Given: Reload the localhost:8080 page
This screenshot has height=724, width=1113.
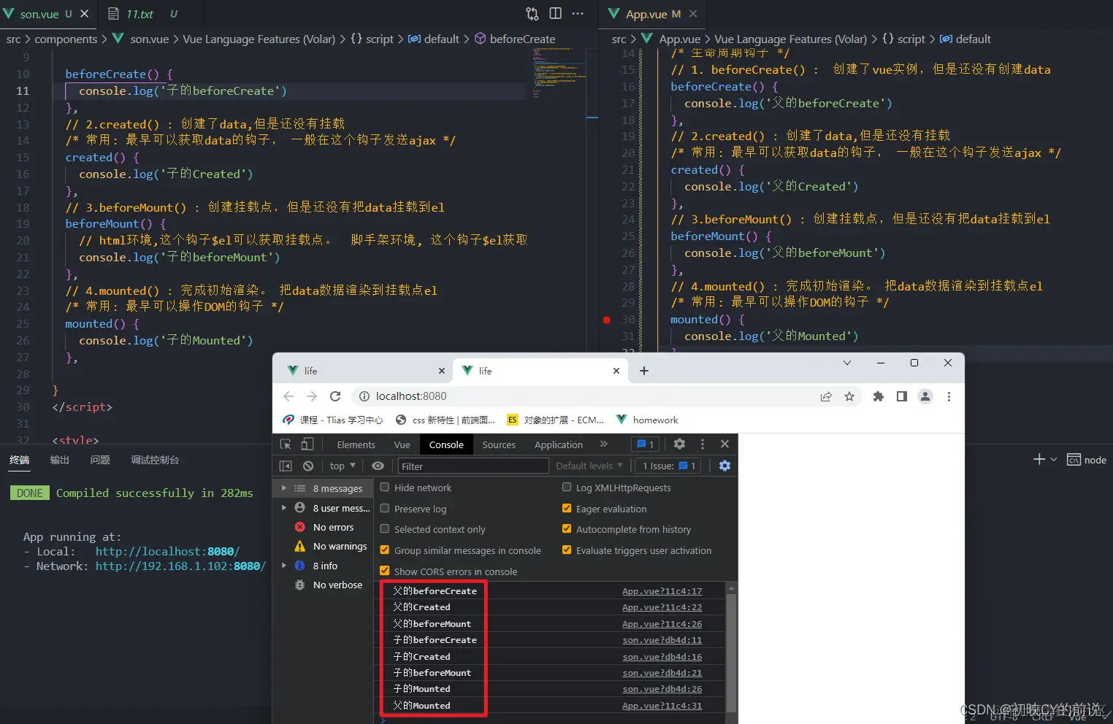Looking at the screenshot, I should pyautogui.click(x=335, y=396).
